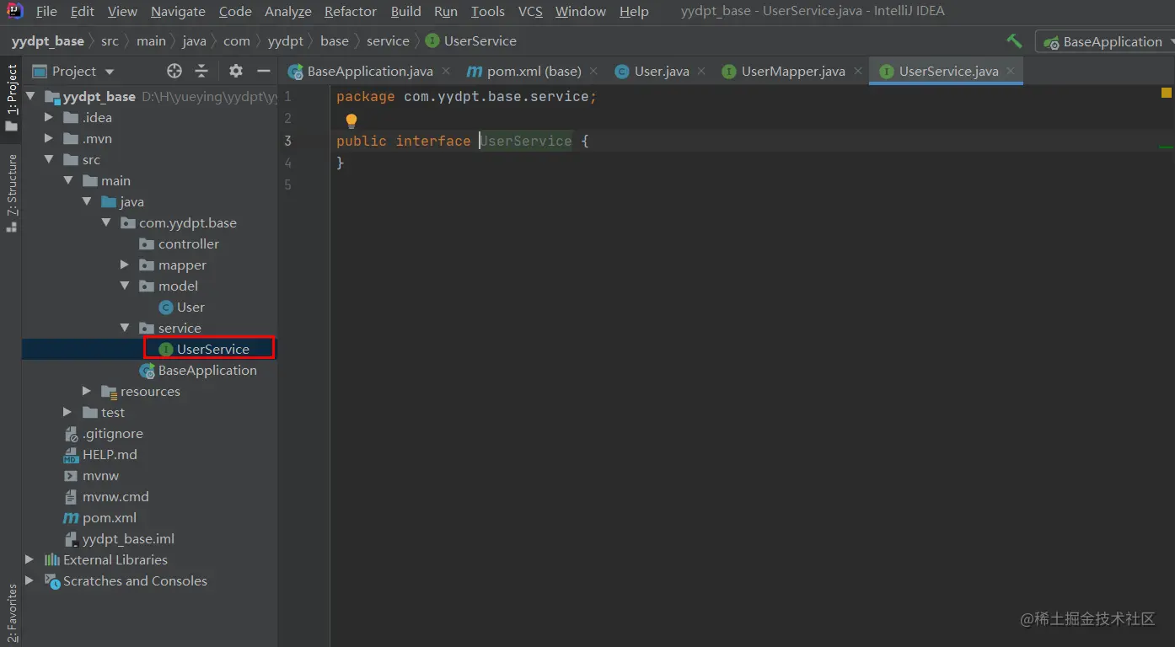This screenshot has height=647, width=1175.
Task: Collapse the src folder
Action: [x=50, y=159]
